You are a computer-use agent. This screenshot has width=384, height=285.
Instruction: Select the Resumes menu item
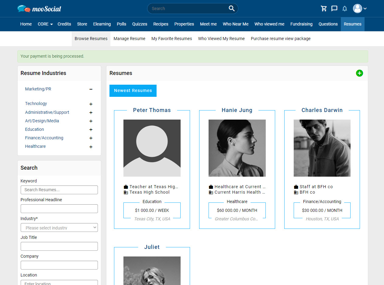click(x=353, y=24)
